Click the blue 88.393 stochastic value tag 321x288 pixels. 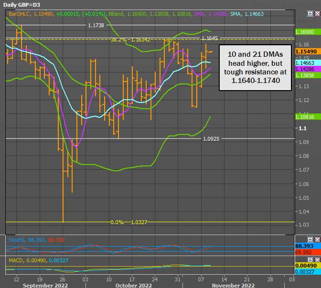[308, 246]
